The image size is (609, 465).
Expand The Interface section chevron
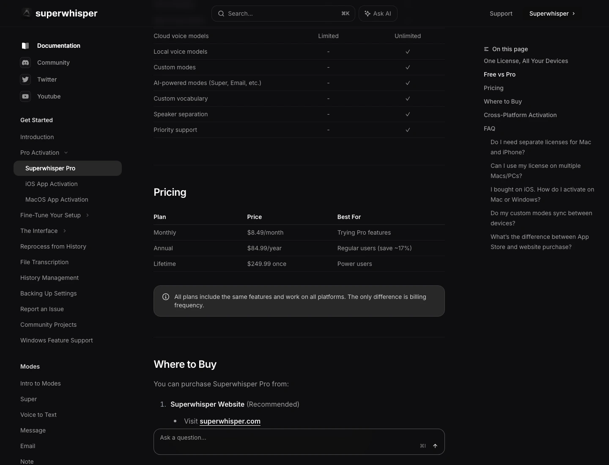pos(65,231)
